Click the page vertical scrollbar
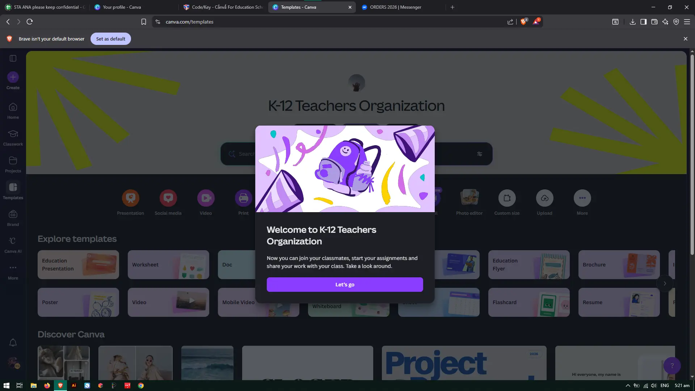The image size is (695, 391). click(x=692, y=155)
